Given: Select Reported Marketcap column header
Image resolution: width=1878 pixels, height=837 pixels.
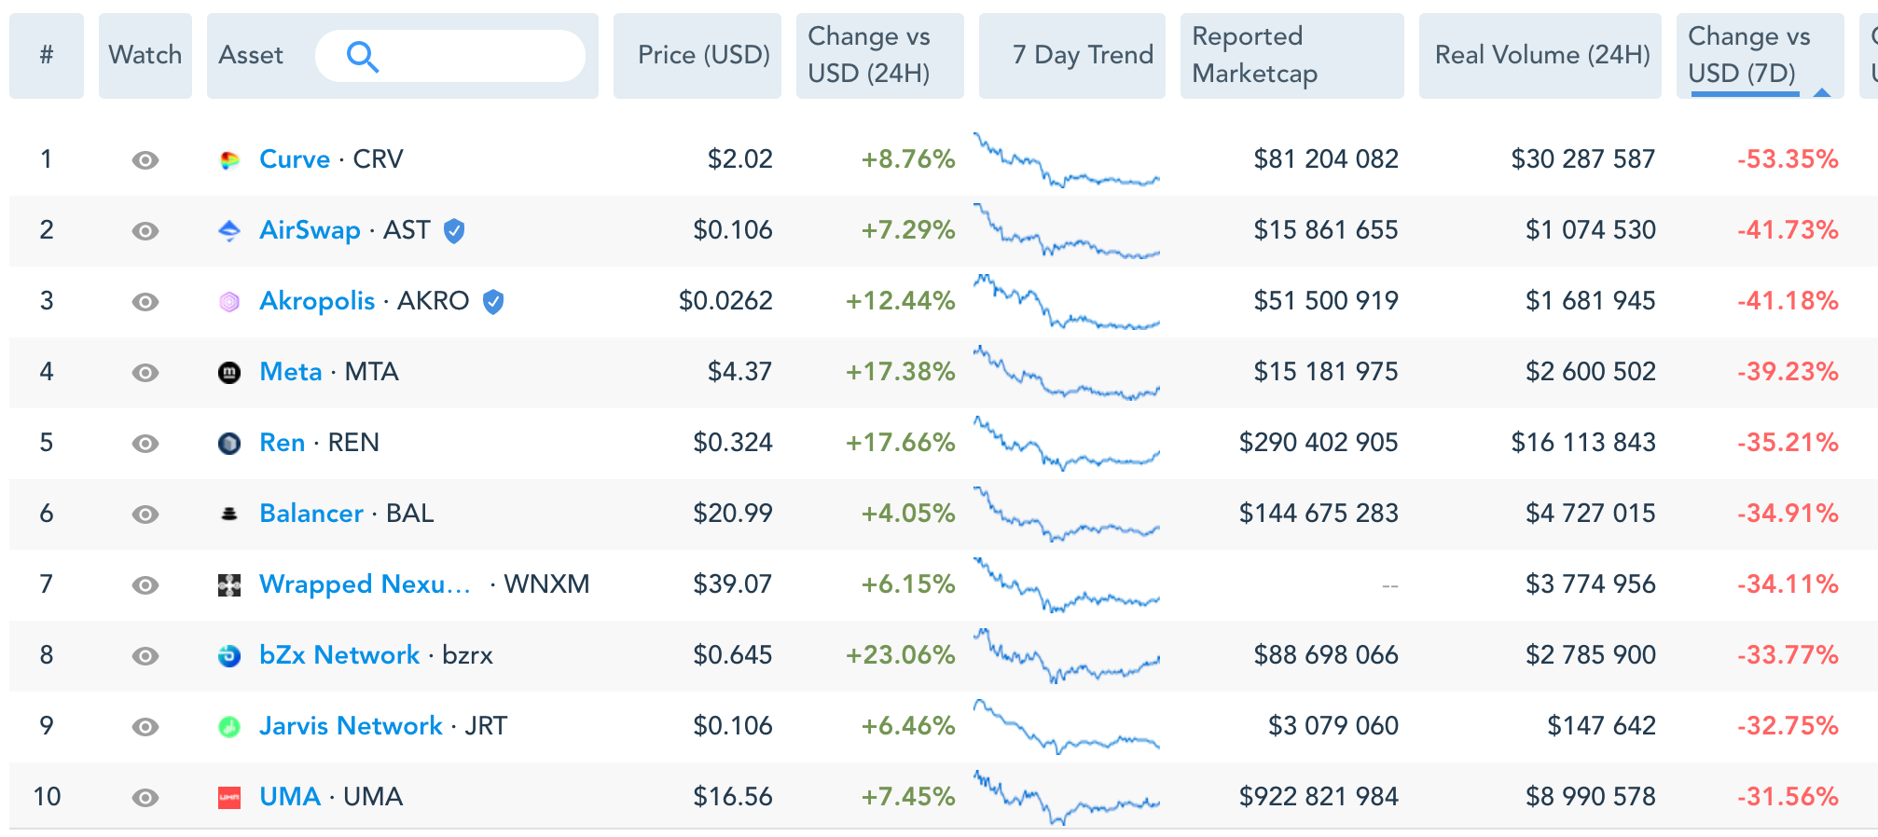Looking at the screenshot, I should pos(1254,55).
